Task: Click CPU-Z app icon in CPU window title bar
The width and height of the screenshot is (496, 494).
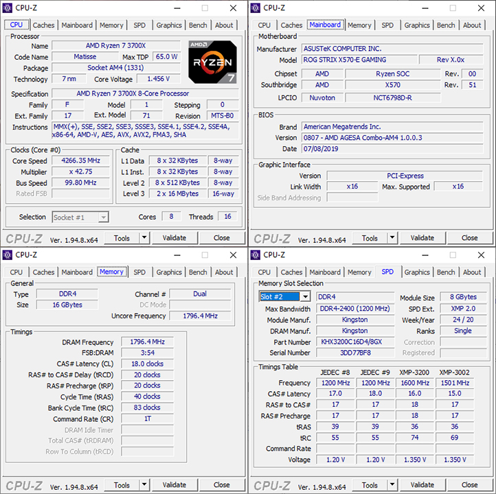Action: (8, 8)
